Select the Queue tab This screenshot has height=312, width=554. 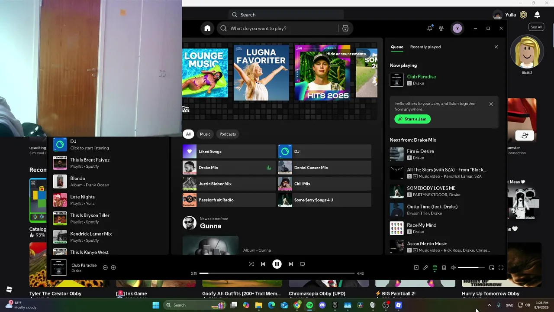tap(397, 47)
